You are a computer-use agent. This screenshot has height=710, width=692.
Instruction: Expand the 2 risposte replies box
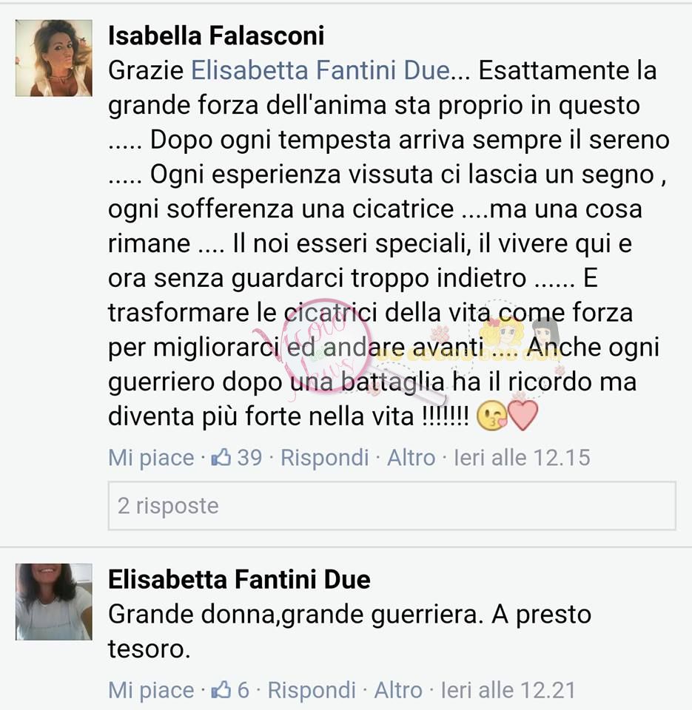(x=392, y=506)
